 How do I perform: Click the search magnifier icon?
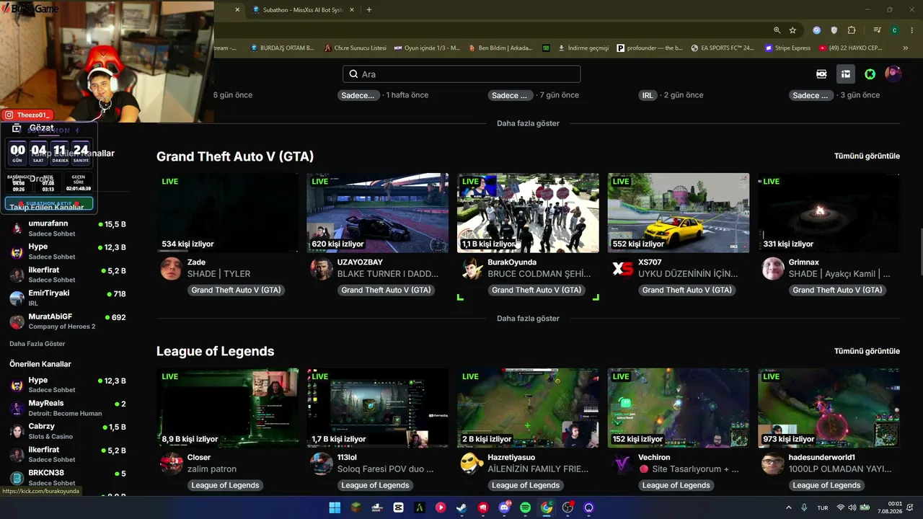click(x=353, y=74)
